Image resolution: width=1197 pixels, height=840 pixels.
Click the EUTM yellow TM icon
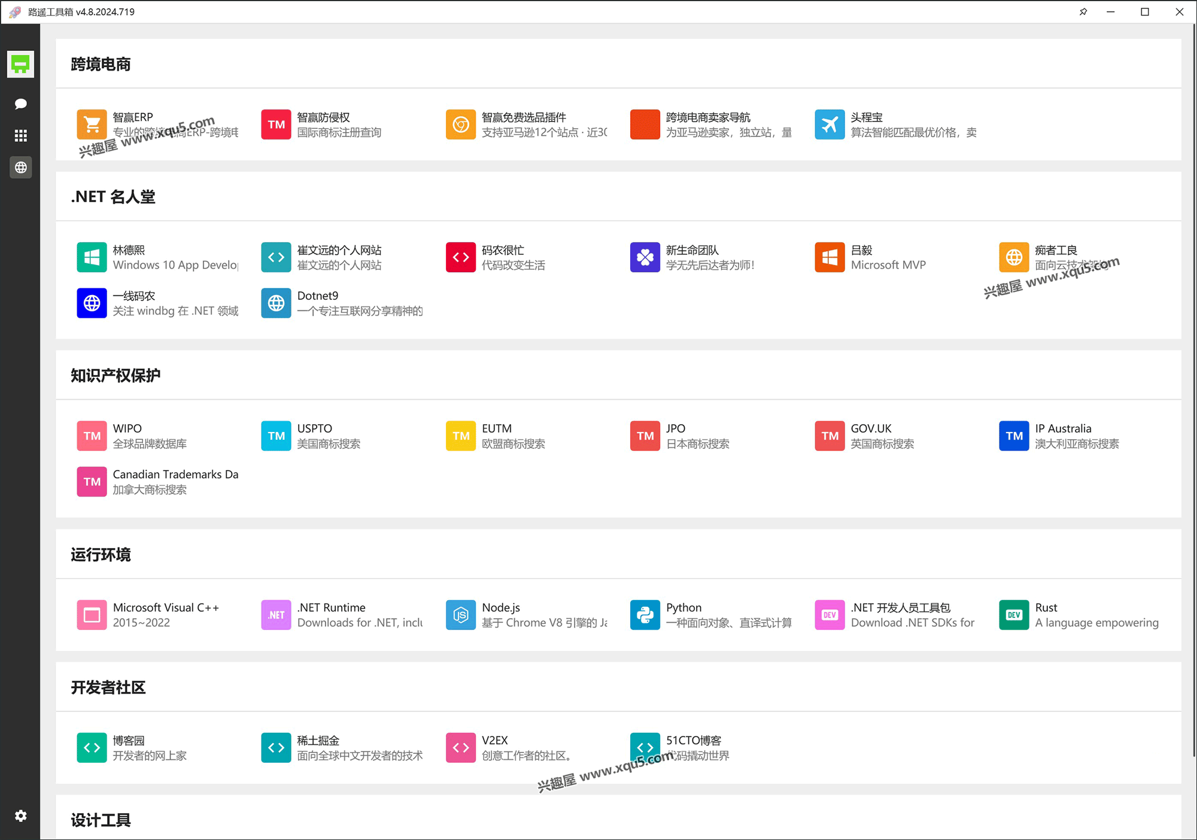[x=461, y=436]
